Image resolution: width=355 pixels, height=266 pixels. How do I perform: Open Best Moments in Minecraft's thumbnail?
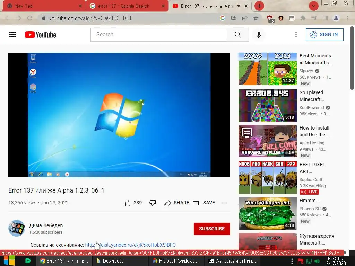pos(267,69)
